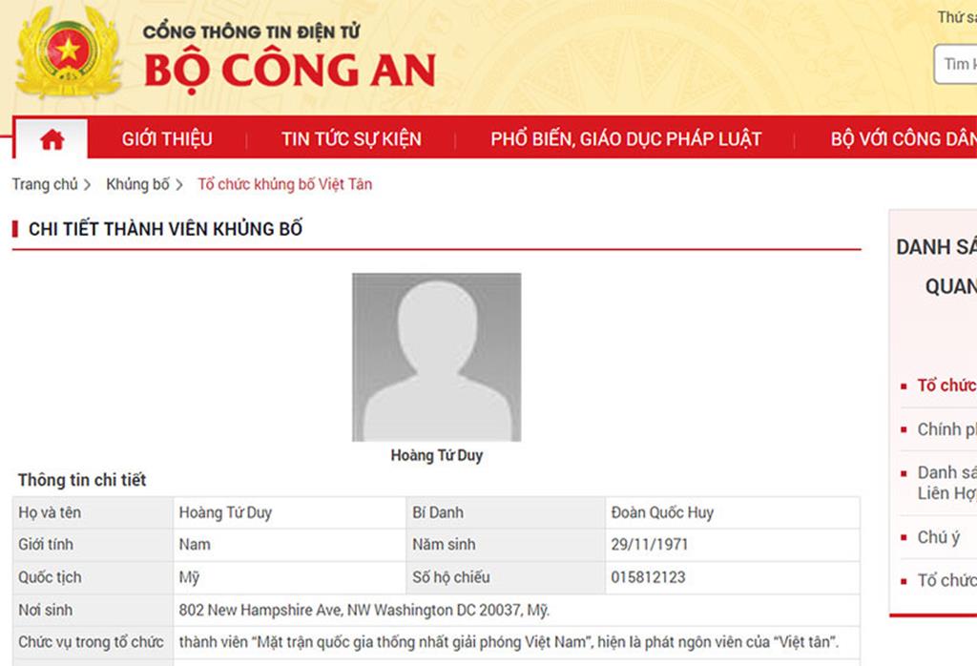Select the Thông tin chi tiết heading
977x666 pixels.
point(82,480)
